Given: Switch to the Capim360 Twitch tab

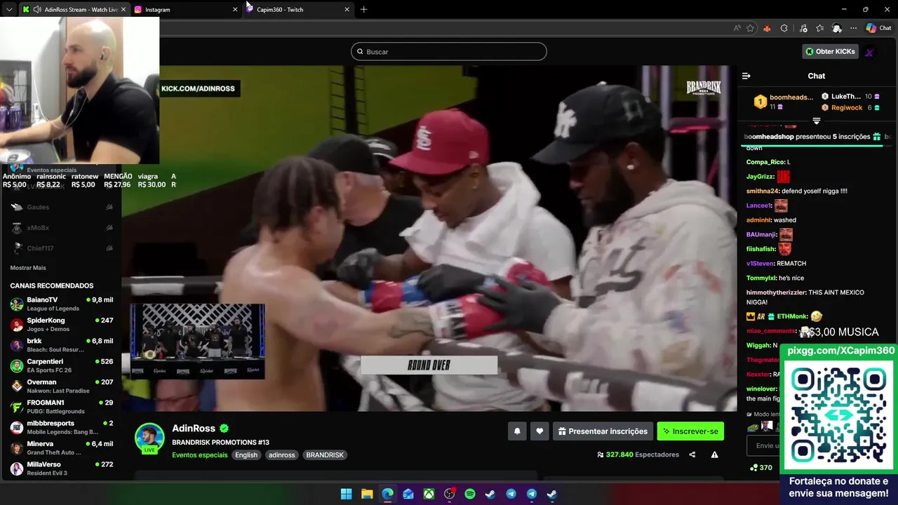Looking at the screenshot, I should tap(297, 10).
